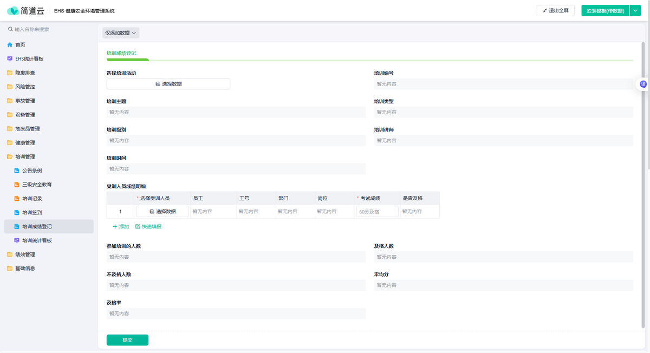
Task: Click the floating purple assistant icon
Action: pos(643,84)
